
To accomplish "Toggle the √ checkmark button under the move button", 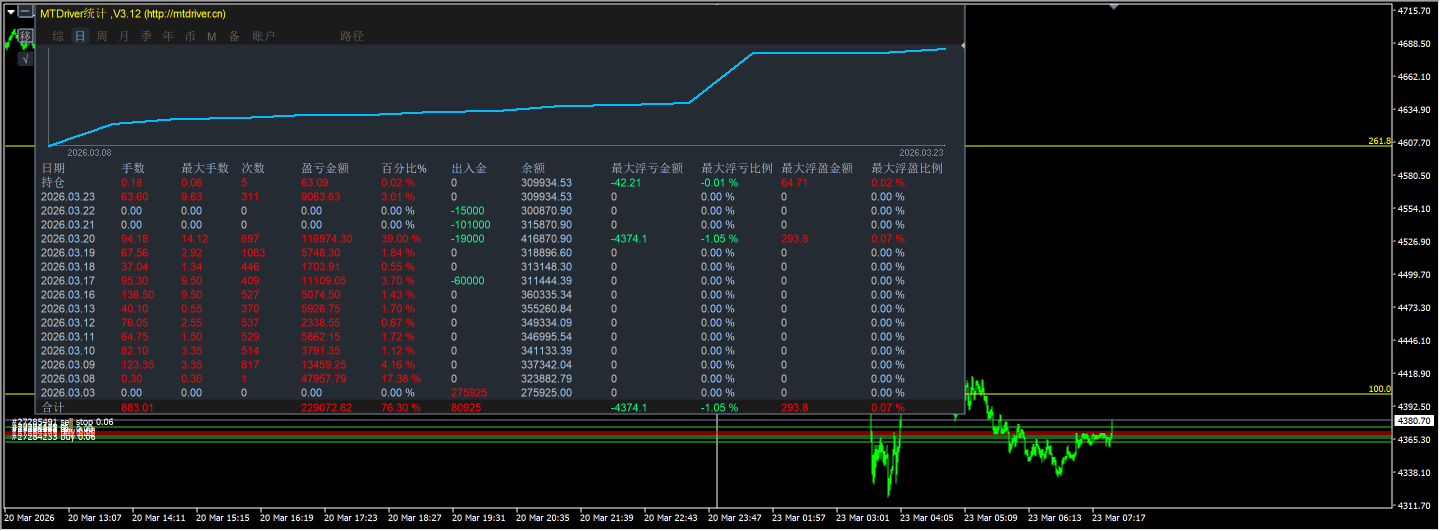I will click(25, 58).
